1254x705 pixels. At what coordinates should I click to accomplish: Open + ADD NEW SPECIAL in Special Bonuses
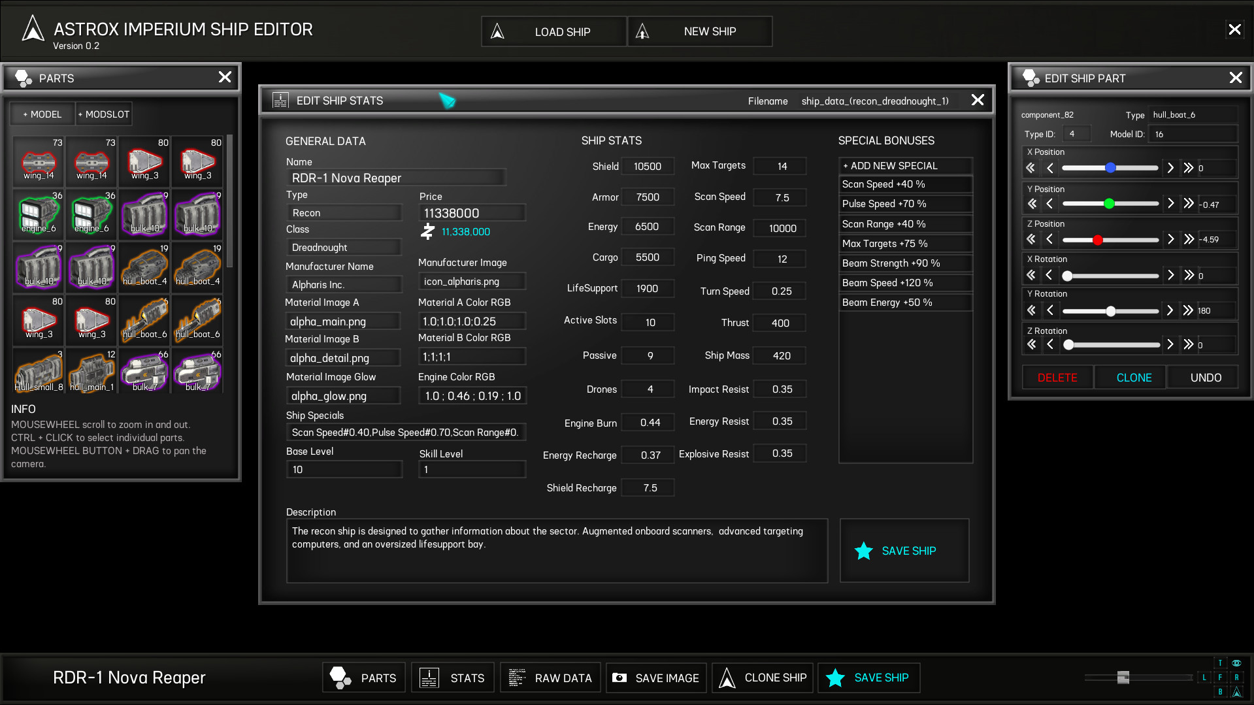[905, 165]
